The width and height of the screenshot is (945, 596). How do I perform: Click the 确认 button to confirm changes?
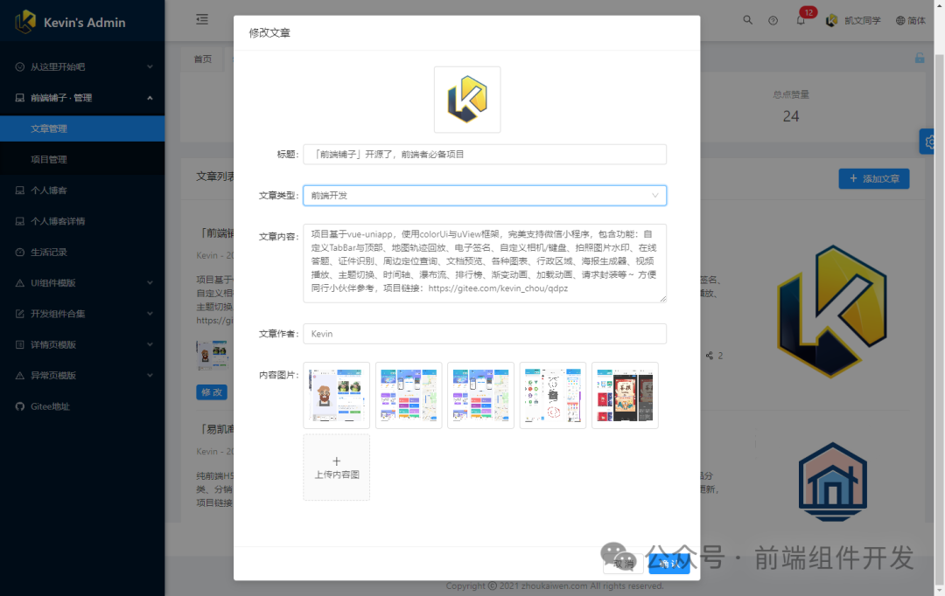coord(668,563)
